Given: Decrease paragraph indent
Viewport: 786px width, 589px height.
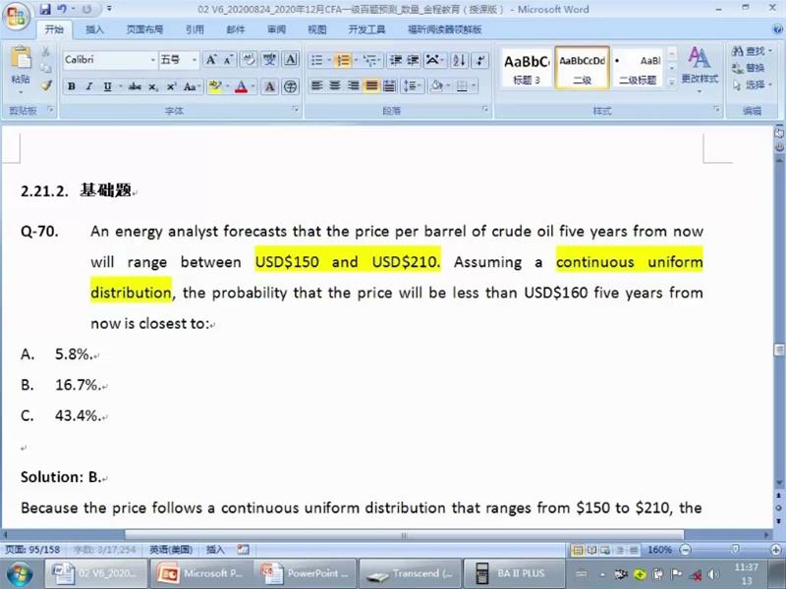Looking at the screenshot, I should (396, 60).
